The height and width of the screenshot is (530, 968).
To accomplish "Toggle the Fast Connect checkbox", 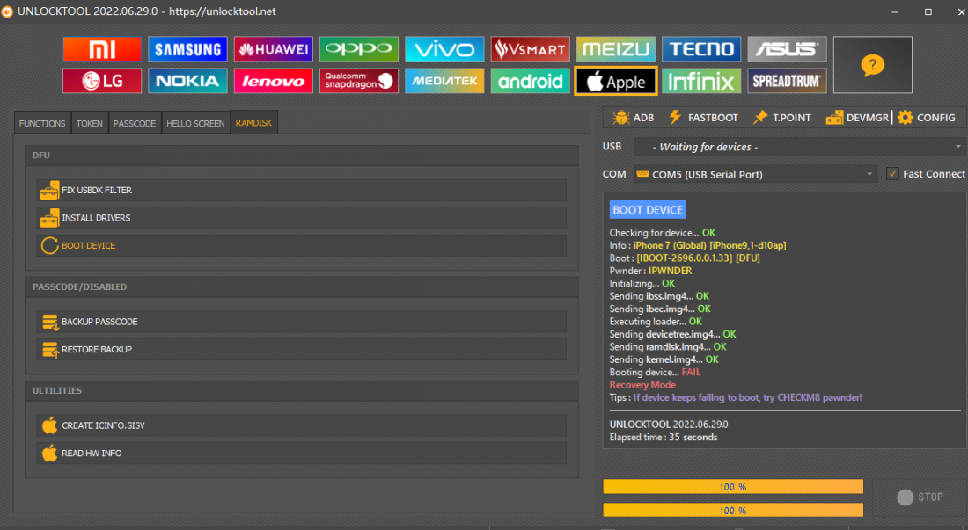I will click(892, 174).
